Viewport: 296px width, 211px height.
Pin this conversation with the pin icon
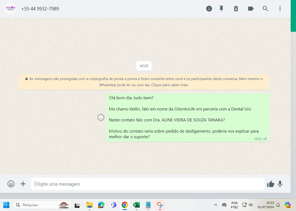point(221,9)
